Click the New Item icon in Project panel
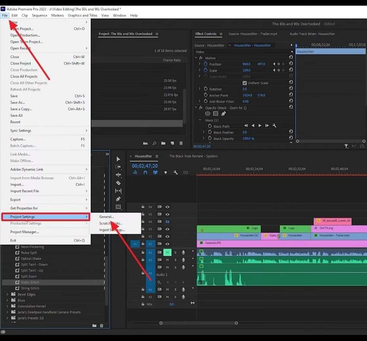The image size is (367, 341). (172, 143)
